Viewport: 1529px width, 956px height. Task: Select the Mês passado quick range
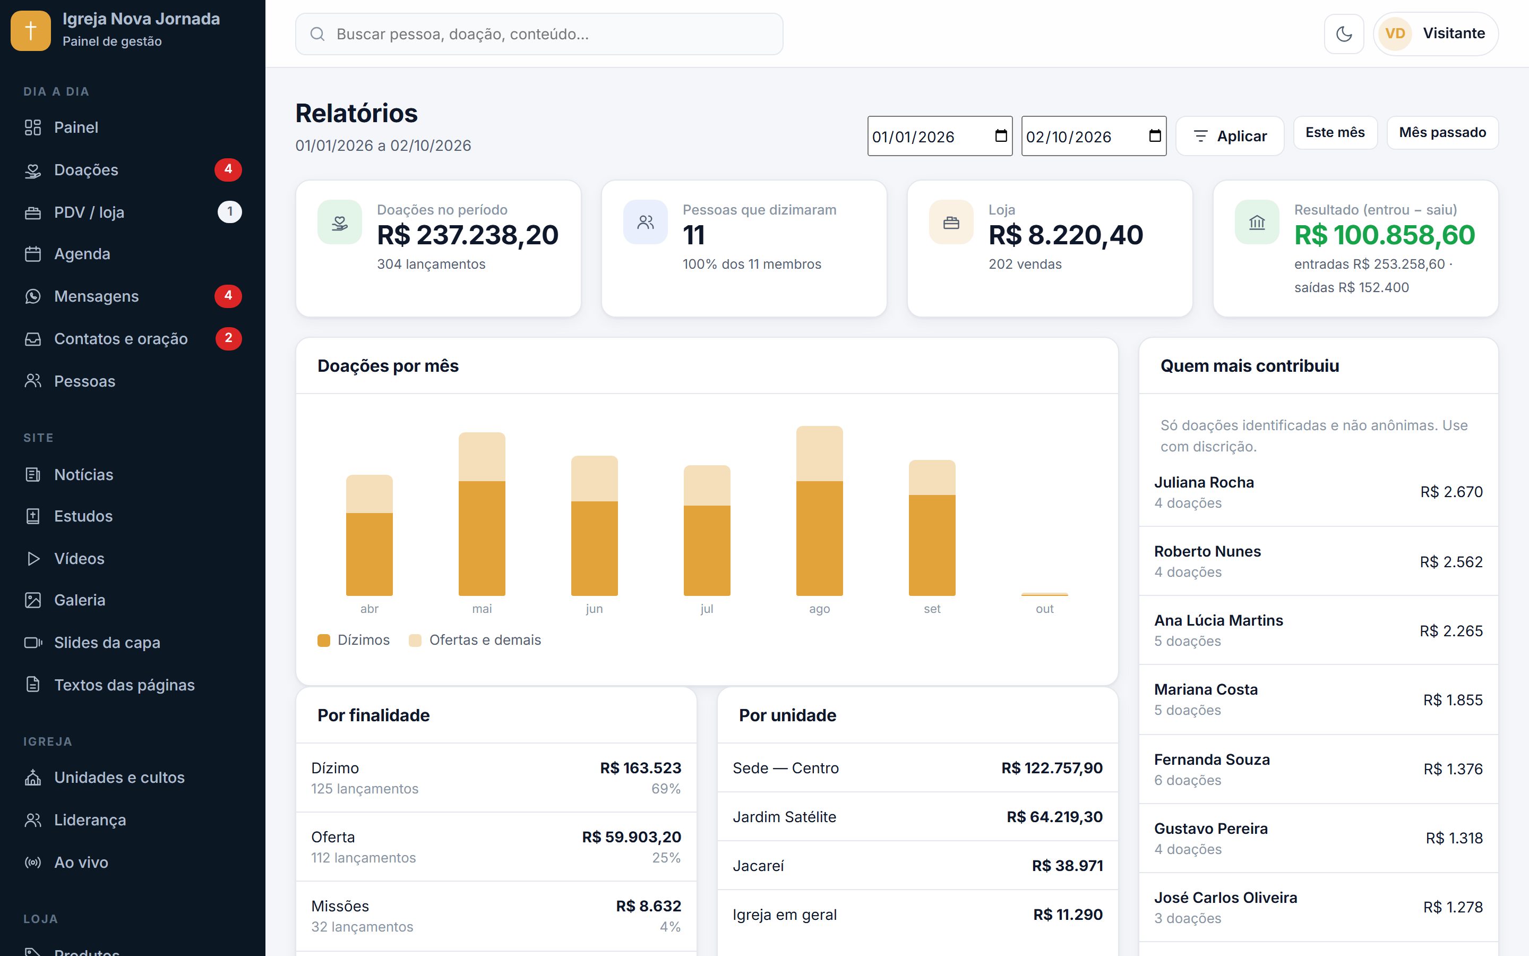[1442, 133]
